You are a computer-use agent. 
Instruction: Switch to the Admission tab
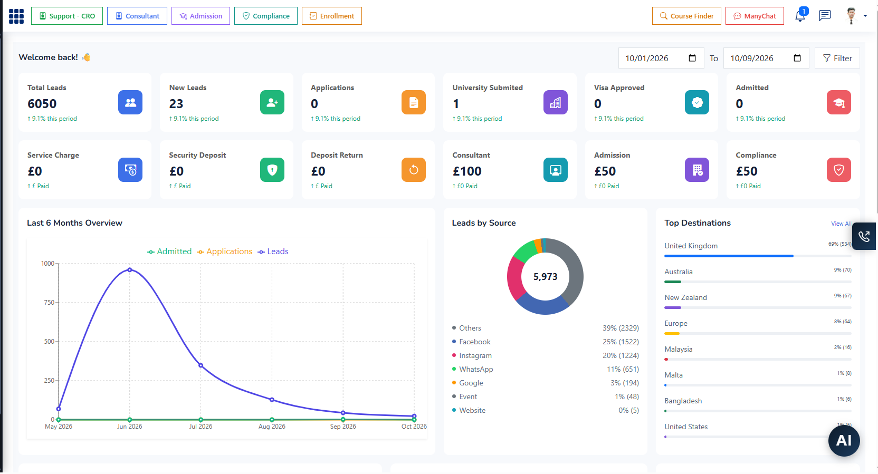[201, 16]
